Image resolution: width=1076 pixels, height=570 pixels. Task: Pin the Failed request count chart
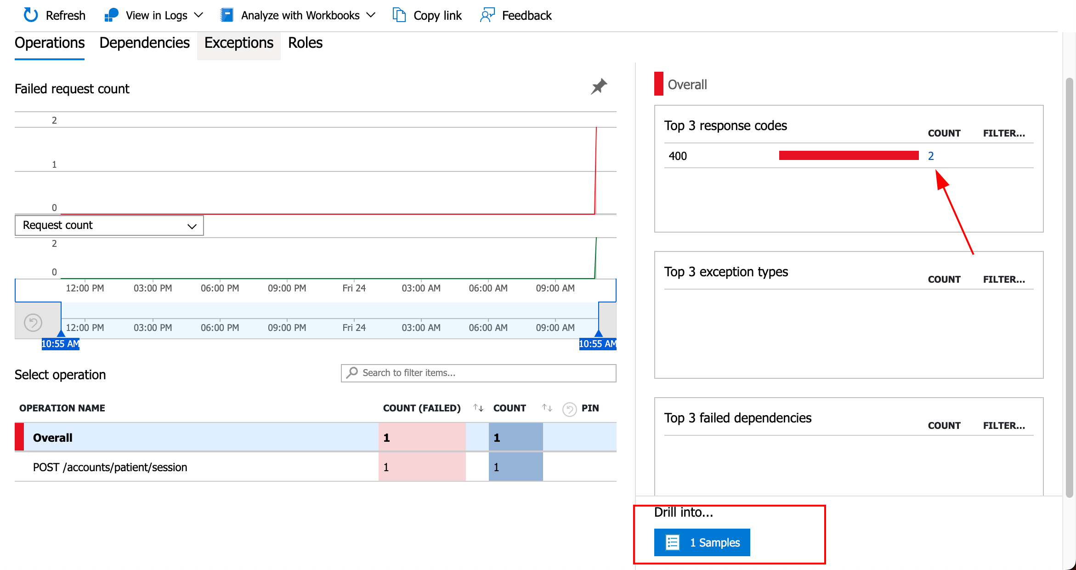[x=599, y=86]
